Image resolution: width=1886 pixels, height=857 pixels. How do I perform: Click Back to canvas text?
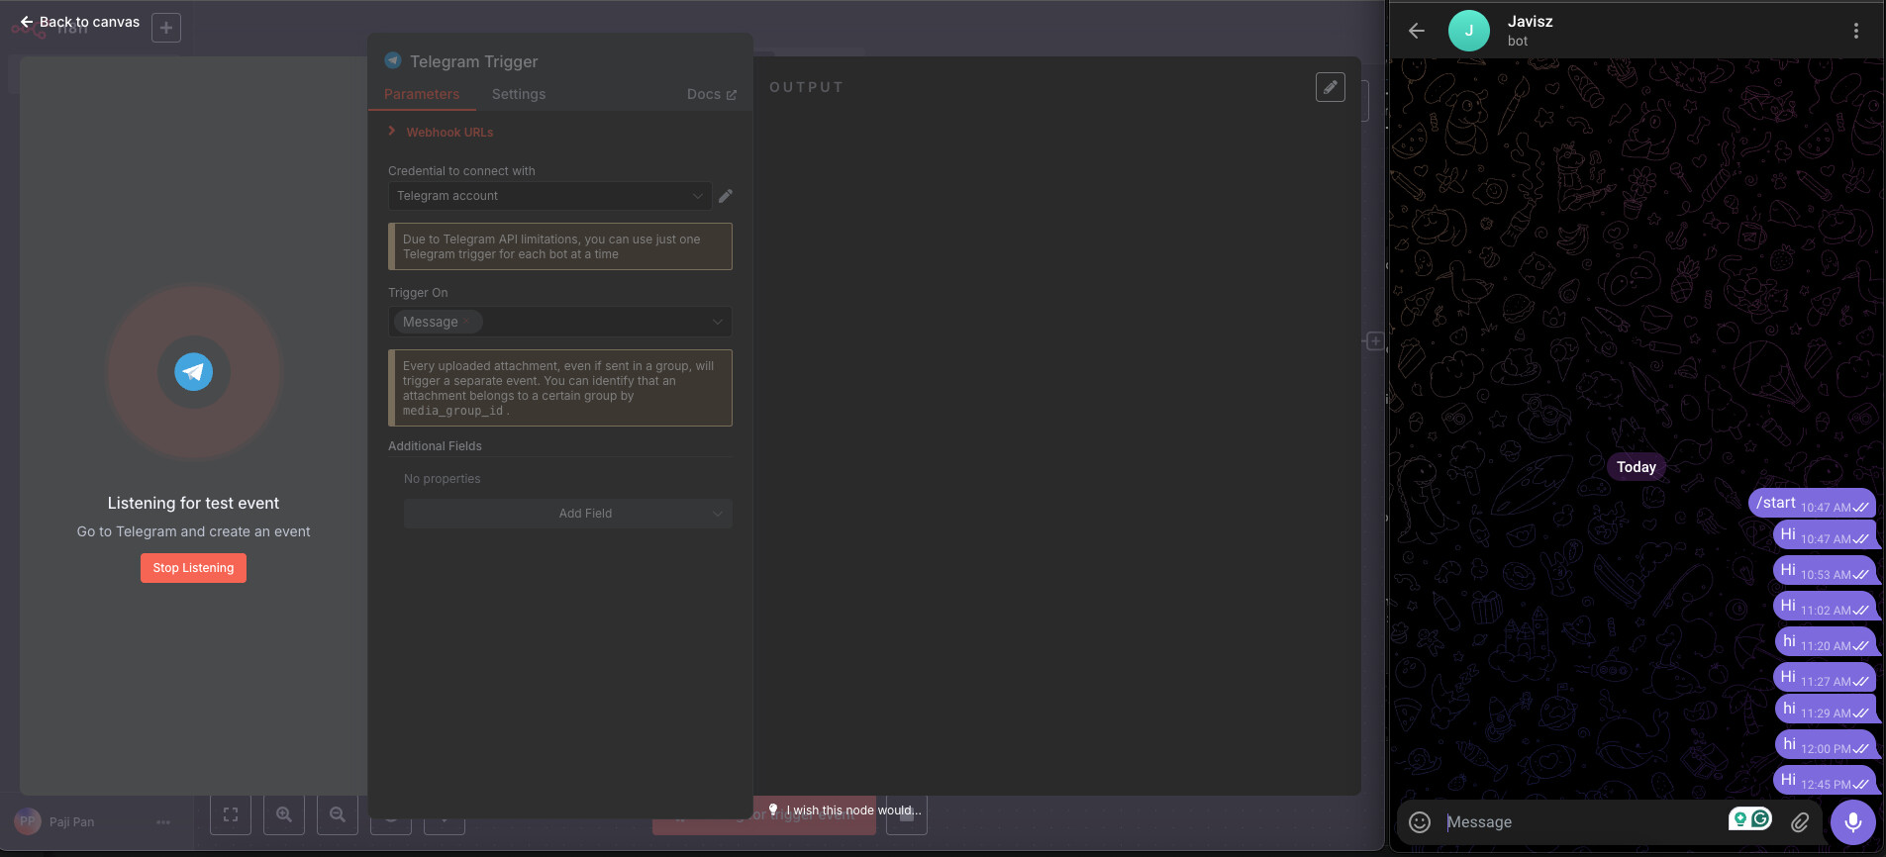pos(89,22)
